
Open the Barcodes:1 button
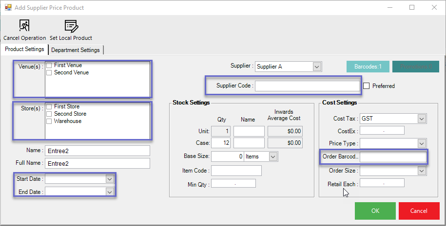[368, 67]
